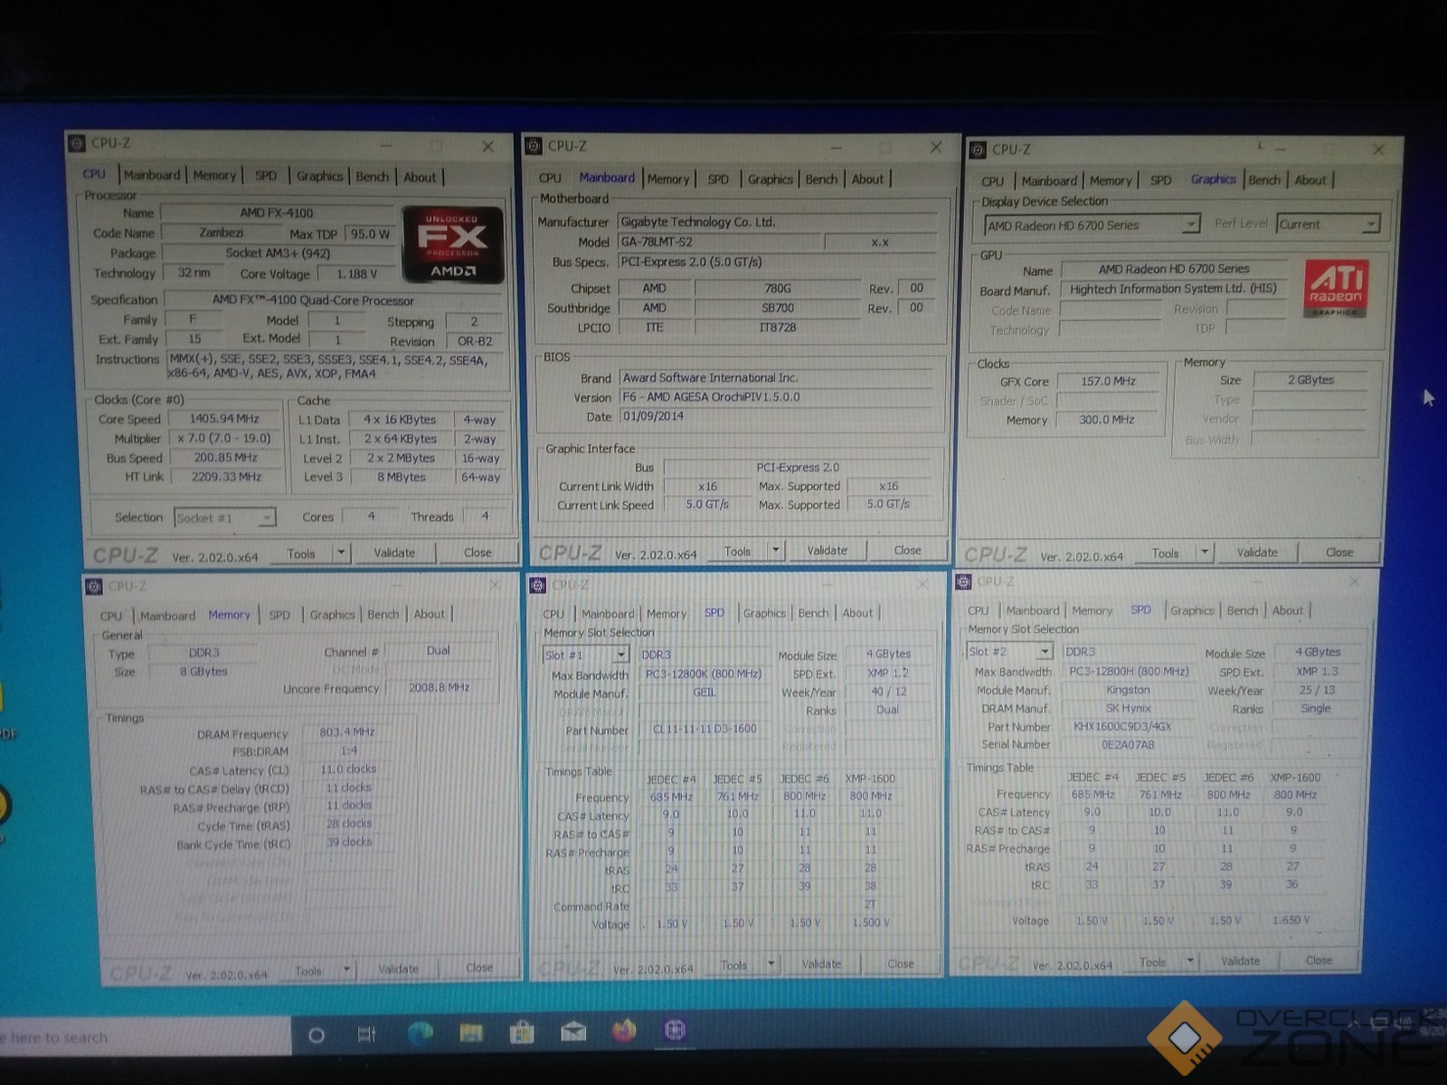This screenshot has width=1447, height=1085.
Task: Expand the Tools arrow in the processor window
Action: (x=341, y=552)
